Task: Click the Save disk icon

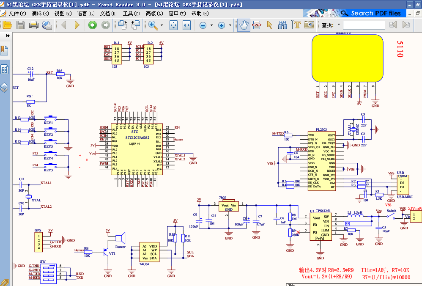Action: [21, 25]
